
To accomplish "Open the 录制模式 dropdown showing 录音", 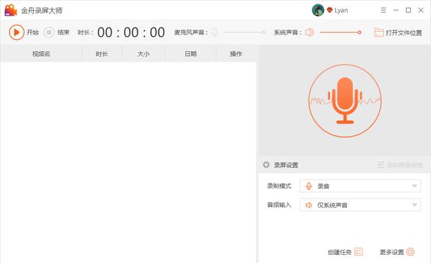I will click(x=360, y=186).
